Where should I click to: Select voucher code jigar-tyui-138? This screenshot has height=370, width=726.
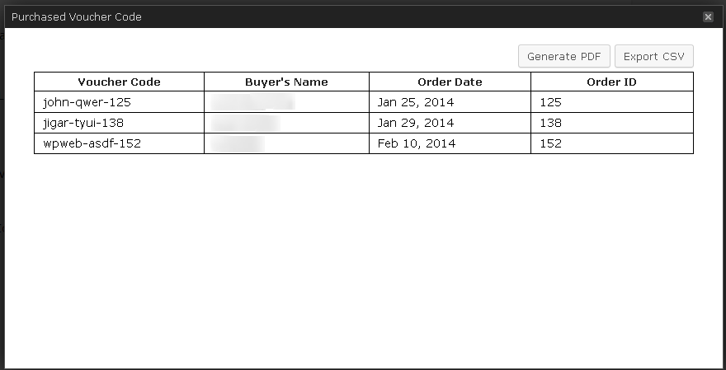point(86,123)
